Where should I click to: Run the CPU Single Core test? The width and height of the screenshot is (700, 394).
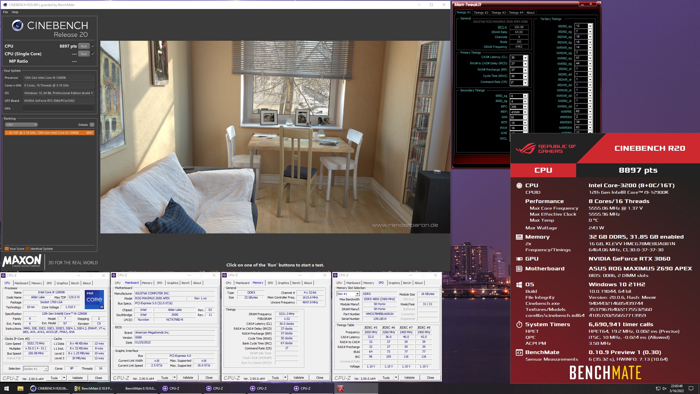click(84, 54)
